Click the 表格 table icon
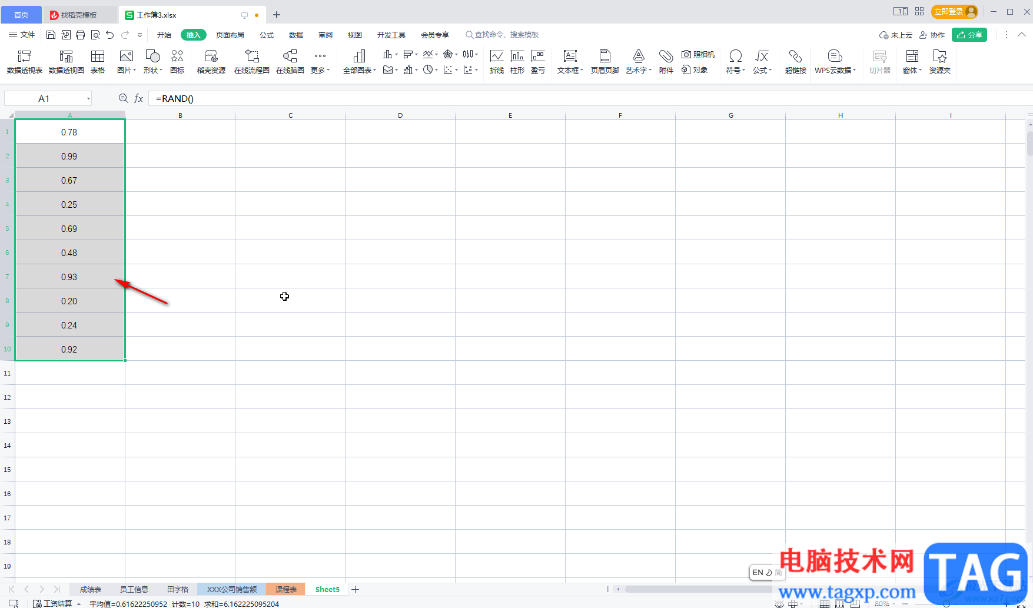The height and width of the screenshot is (608, 1033). [98, 62]
